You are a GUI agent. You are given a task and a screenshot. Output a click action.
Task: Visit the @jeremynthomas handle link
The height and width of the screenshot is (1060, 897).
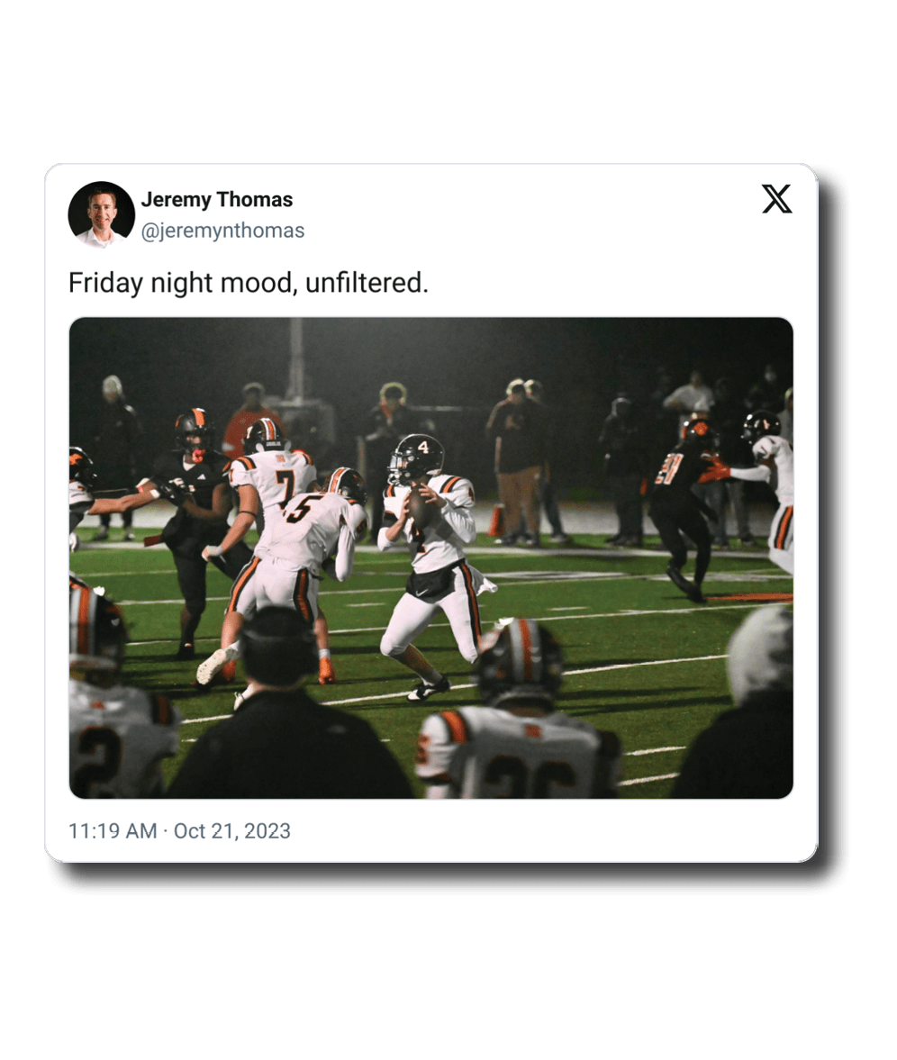coord(222,231)
